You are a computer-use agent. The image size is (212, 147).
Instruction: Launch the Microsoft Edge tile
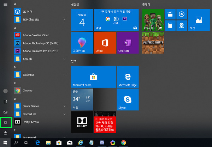tap(128, 77)
